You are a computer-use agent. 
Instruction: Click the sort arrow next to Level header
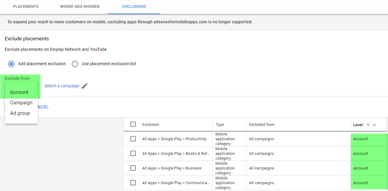pos(368,125)
